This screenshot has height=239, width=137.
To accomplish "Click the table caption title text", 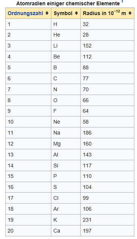I will point(68,3).
